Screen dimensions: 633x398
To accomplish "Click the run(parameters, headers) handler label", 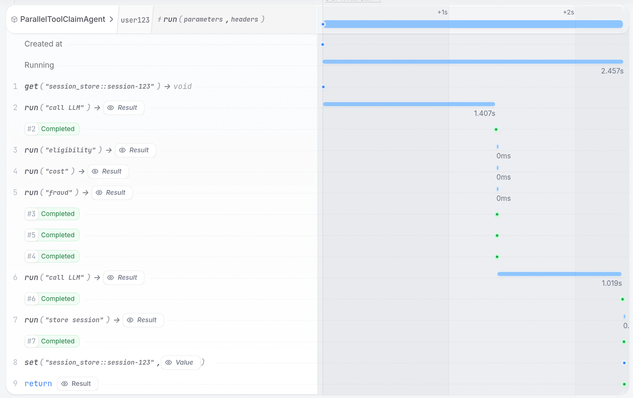I will tap(211, 19).
